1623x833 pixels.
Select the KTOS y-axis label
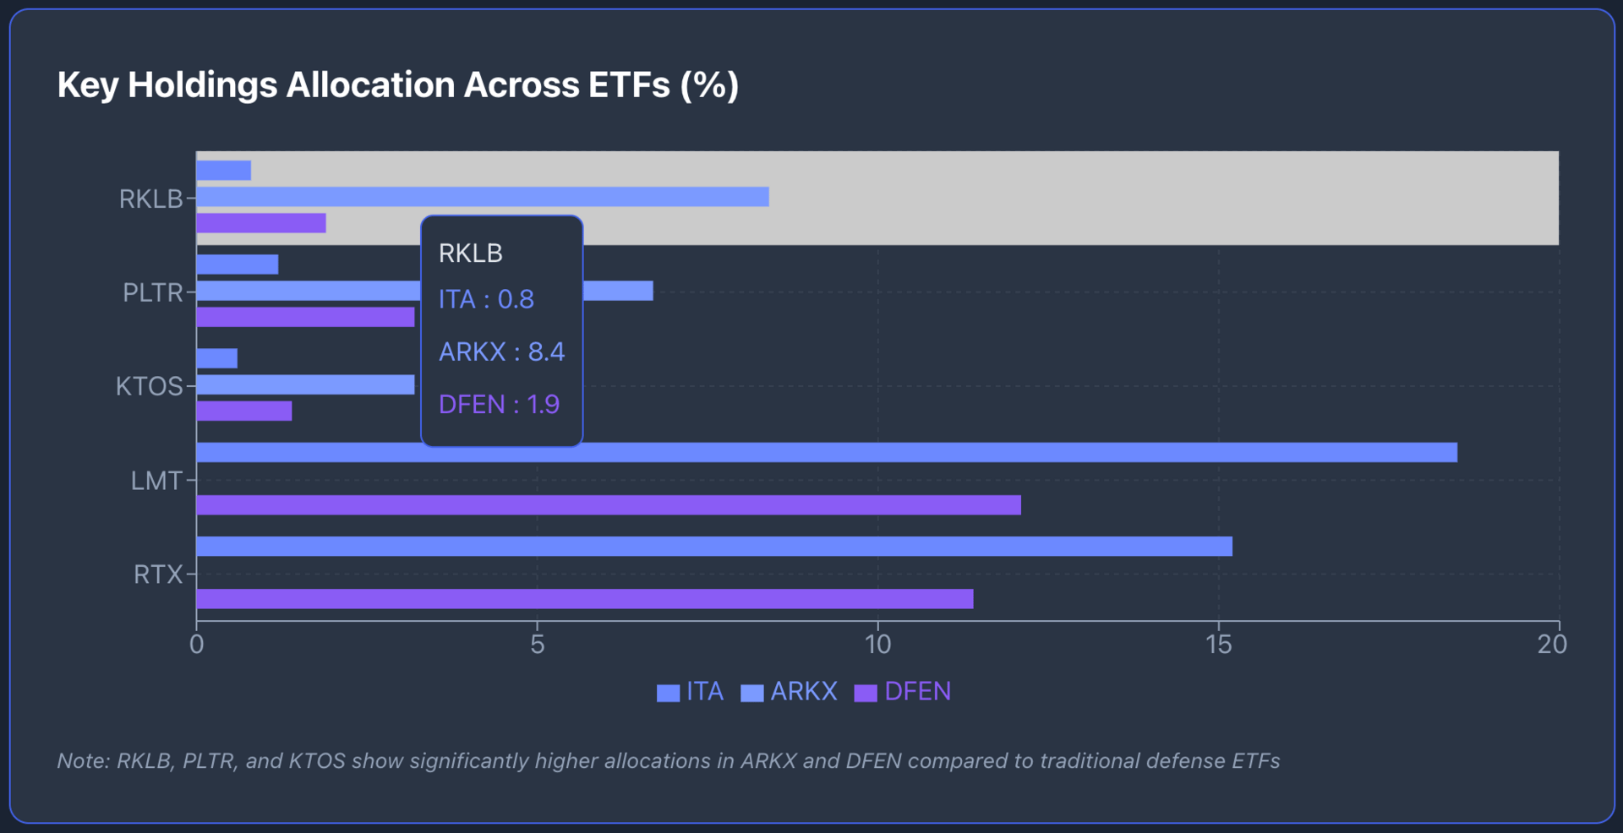pos(149,387)
